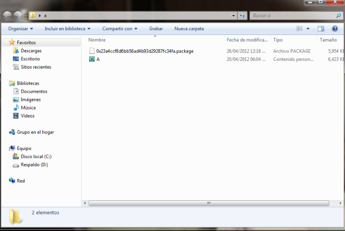Open Descargas folder in Favoritos
Screen dimensions: 345x231
coord(31,51)
